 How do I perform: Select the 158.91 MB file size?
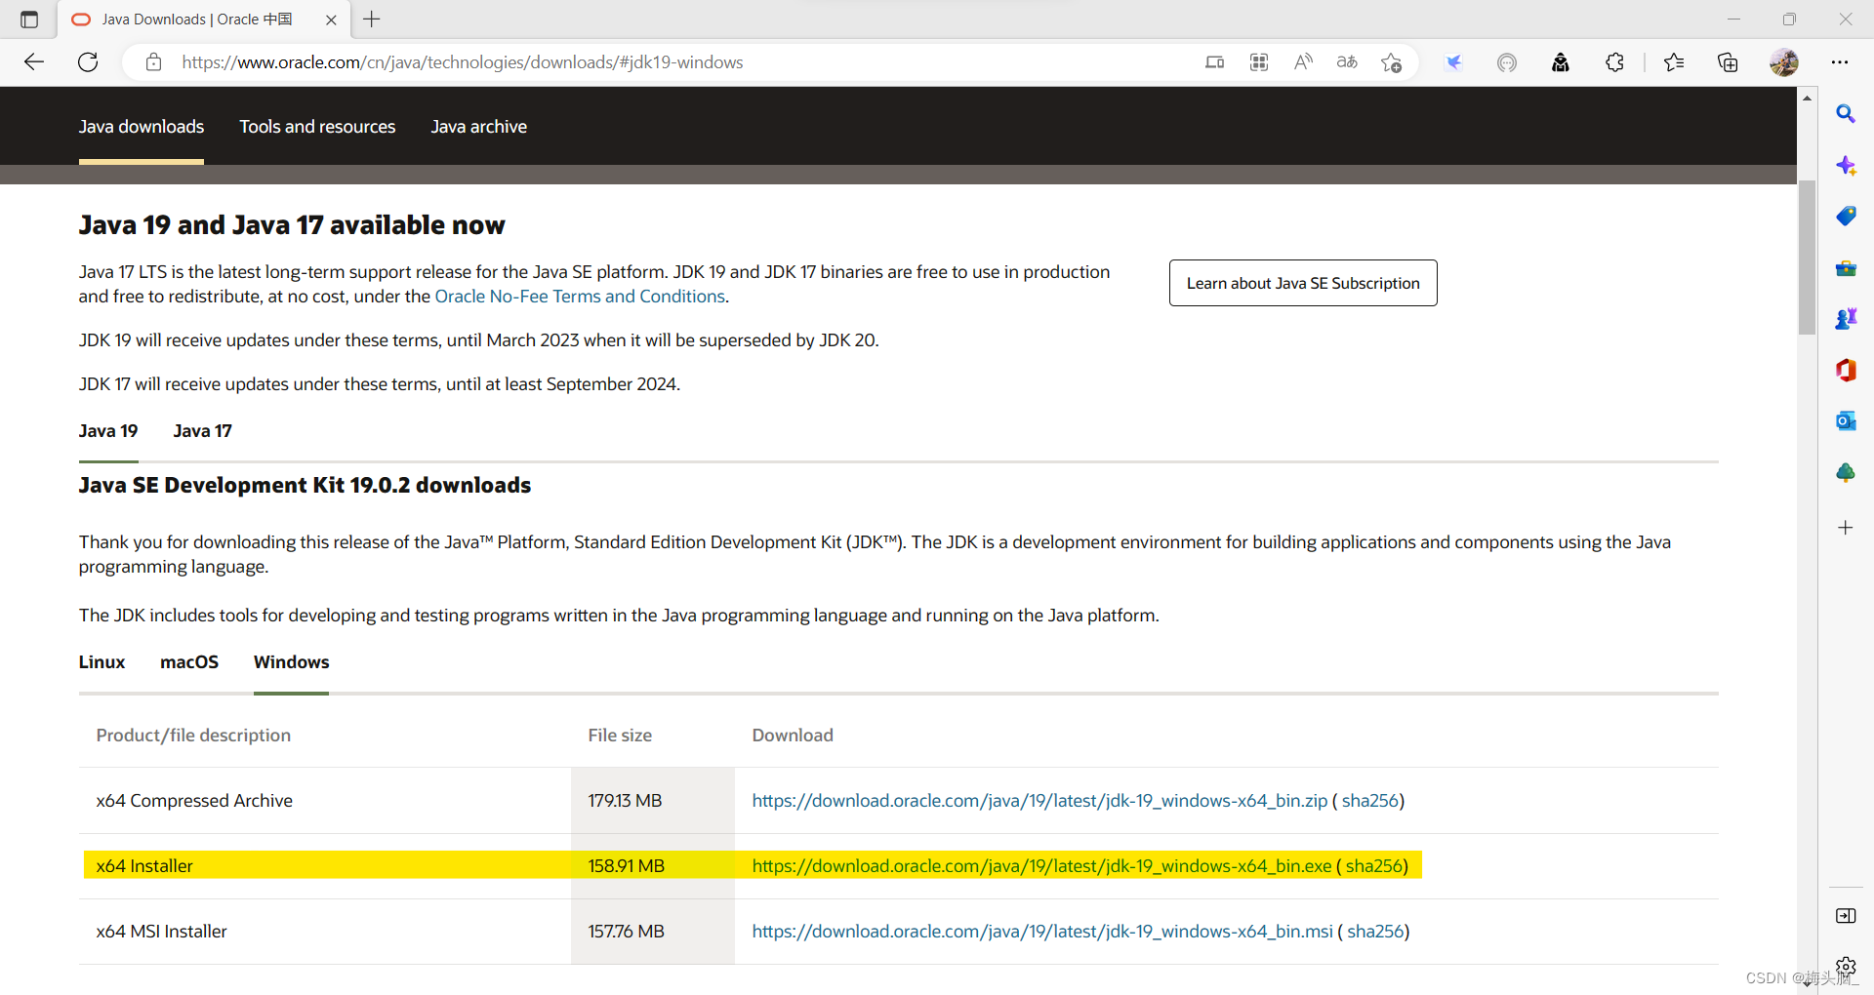click(x=626, y=866)
